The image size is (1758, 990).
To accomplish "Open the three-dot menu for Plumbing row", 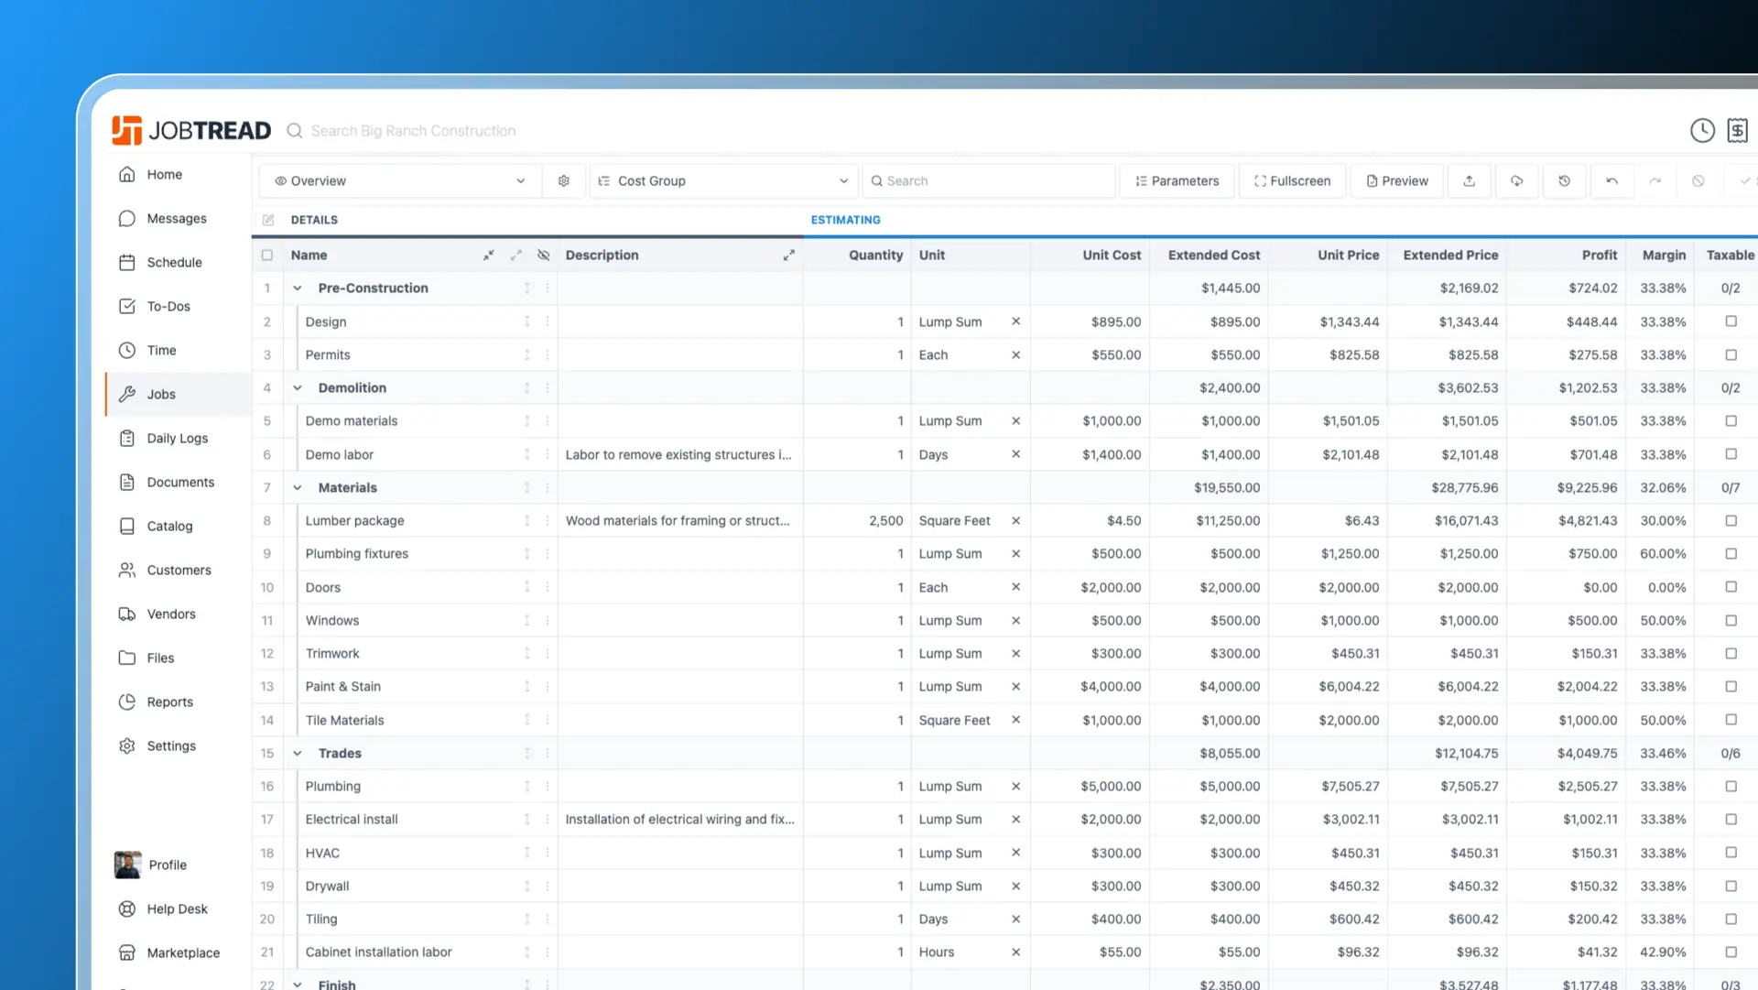I will click(548, 787).
